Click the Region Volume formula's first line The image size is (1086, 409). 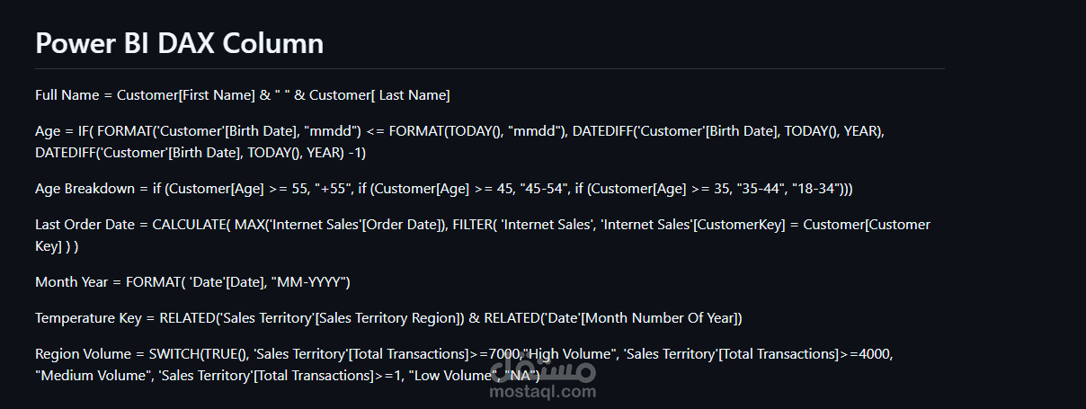(464, 354)
